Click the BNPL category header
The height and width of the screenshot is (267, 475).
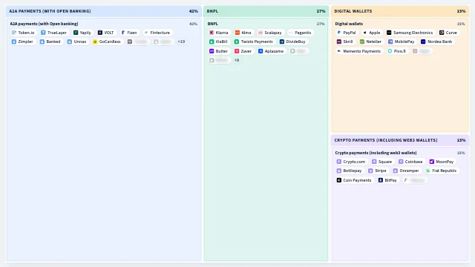pyautogui.click(x=266, y=11)
